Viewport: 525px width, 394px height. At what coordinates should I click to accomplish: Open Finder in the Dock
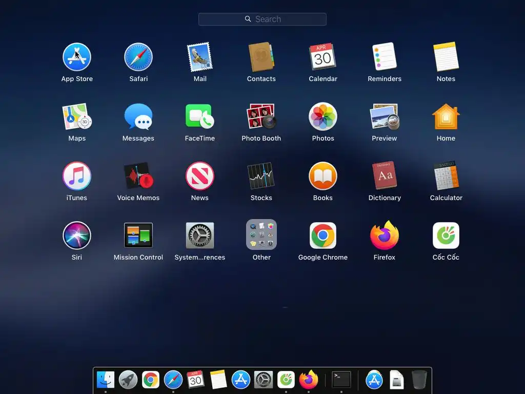pos(106,380)
